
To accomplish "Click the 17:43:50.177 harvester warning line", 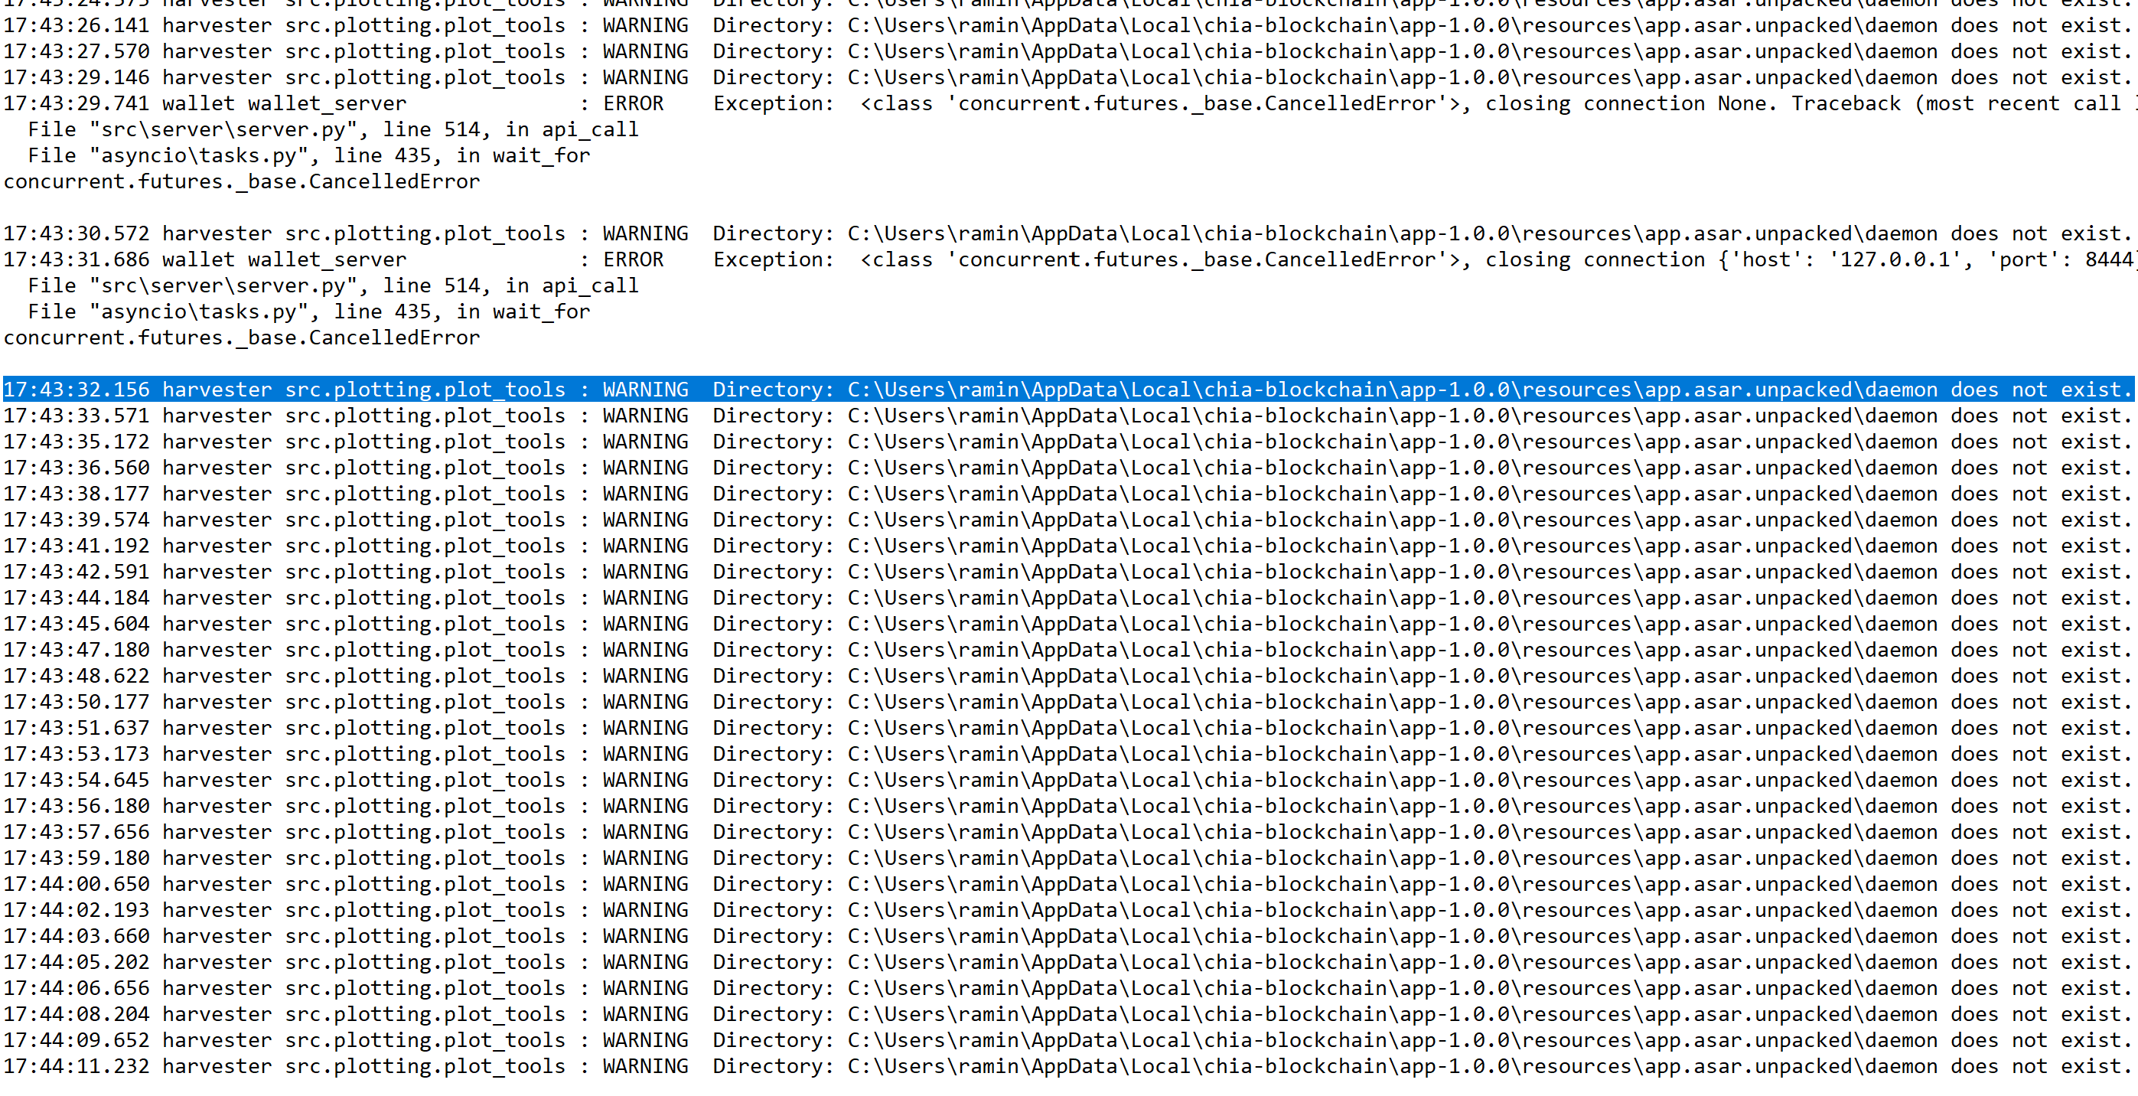I will pyautogui.click(x=1067, y=702).
